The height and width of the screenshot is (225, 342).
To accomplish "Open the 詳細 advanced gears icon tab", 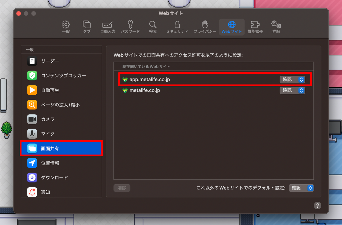I will [276, 27].
